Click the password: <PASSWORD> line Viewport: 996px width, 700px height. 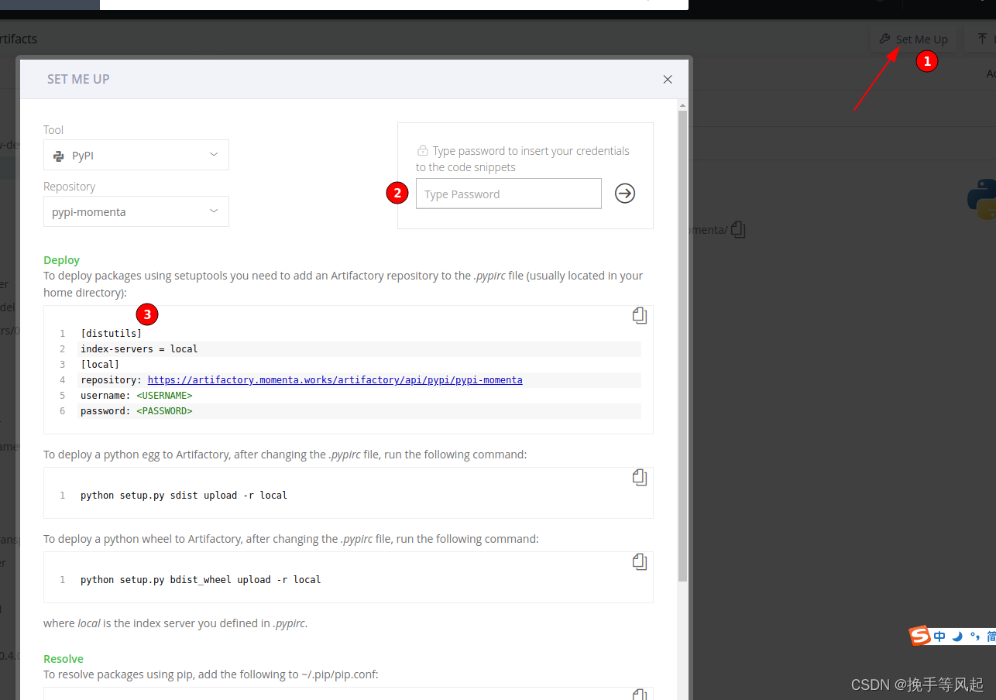[x=136, y=411]
